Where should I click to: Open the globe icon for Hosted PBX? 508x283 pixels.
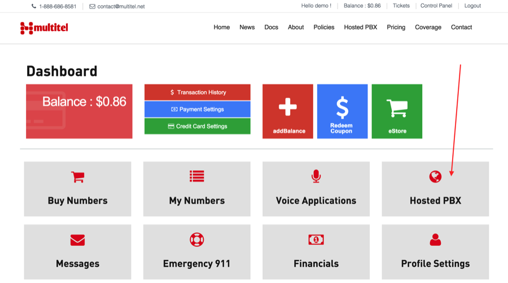point(435,176)
